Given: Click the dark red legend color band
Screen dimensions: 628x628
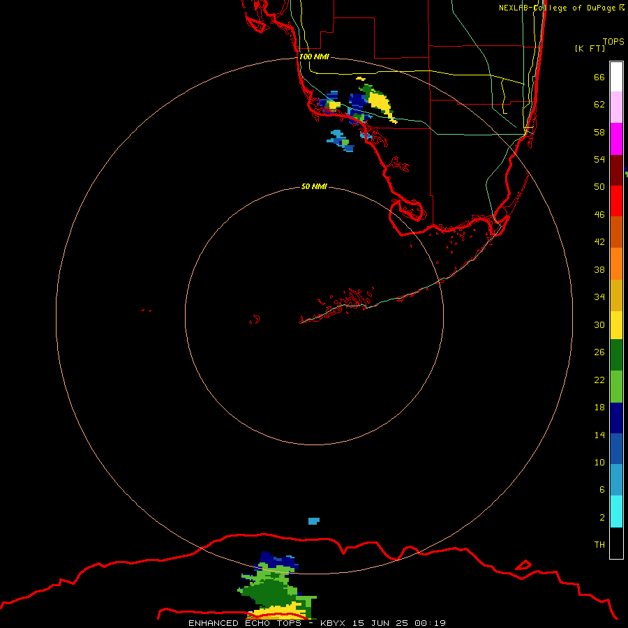Looking at the screenshot, I should pos(616,170).
